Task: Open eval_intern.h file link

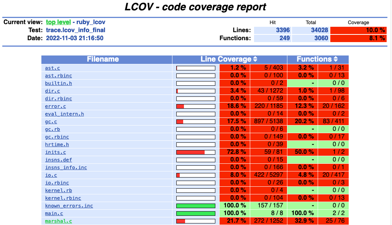Action: point(64,114)
